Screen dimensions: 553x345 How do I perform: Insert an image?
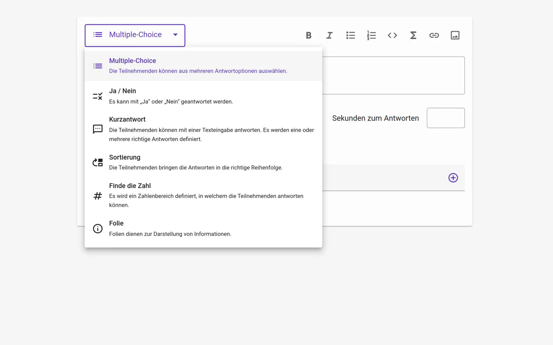point(455,35)
